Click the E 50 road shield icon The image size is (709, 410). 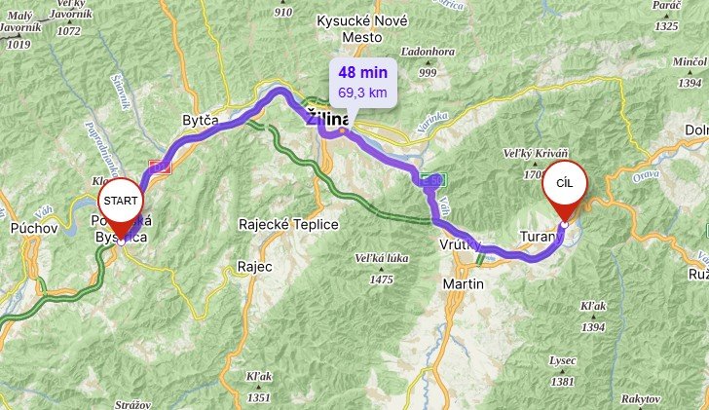[x=432, y=180]
